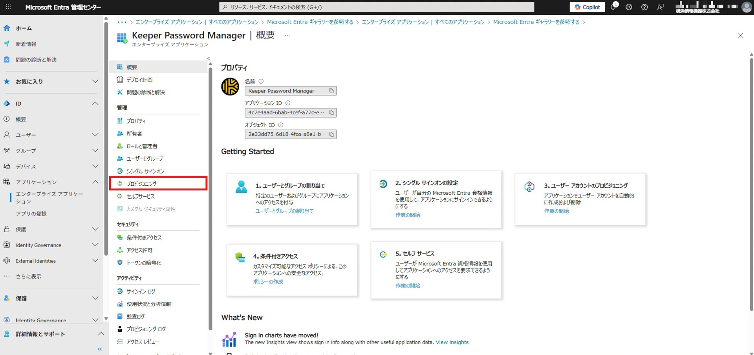Click the help question mark icon
This screenshot has width=754, height=355.
point(644,7)
